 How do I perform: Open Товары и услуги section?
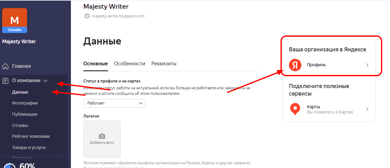click(29, 147)
